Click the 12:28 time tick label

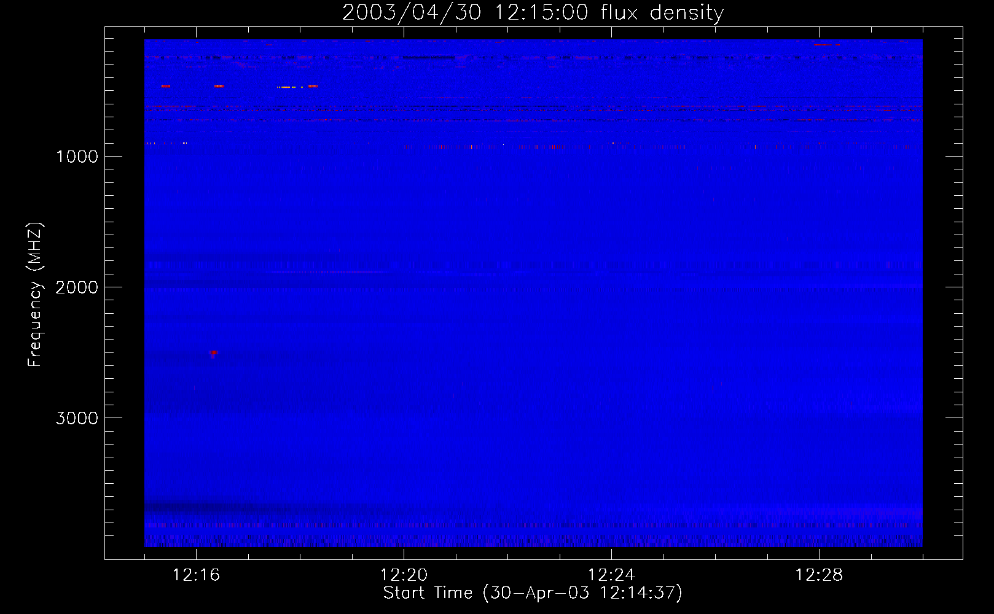point(819,575)
